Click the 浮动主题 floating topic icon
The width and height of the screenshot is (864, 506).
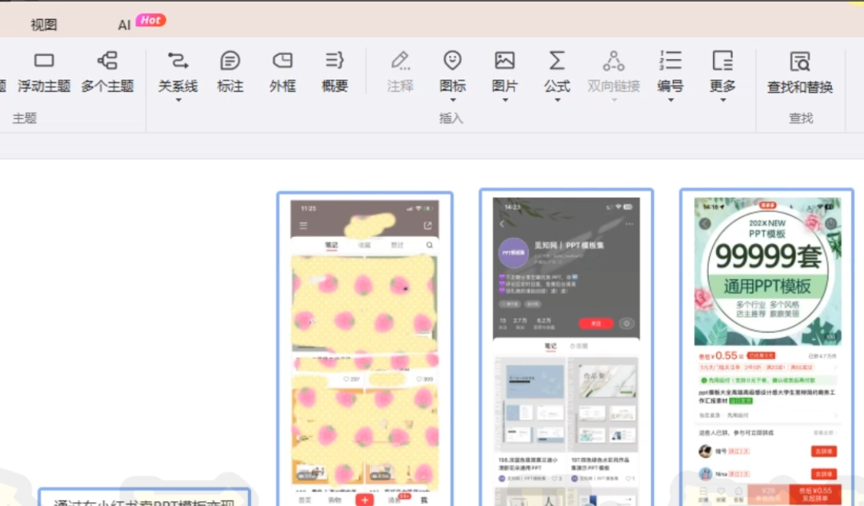[x=44, y=61]
